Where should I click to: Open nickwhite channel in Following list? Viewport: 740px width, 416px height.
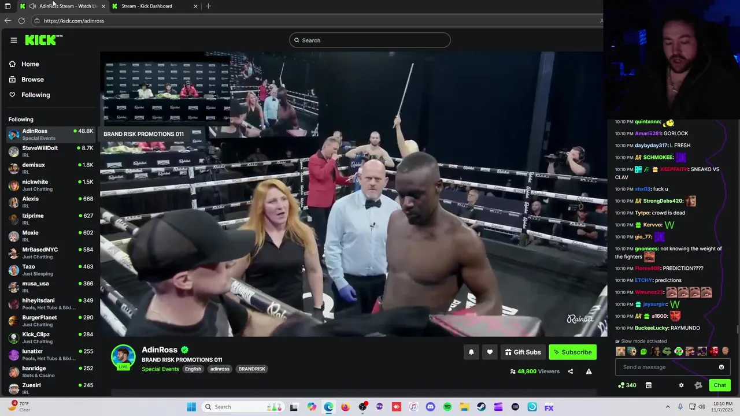(x=50, y=185)
